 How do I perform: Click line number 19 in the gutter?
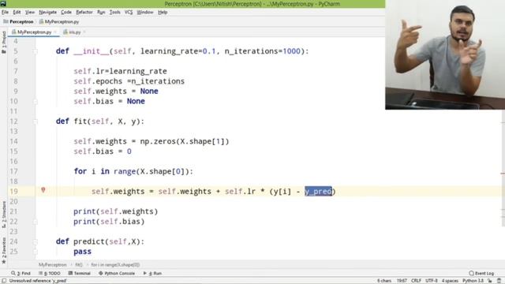pos(13,191)
